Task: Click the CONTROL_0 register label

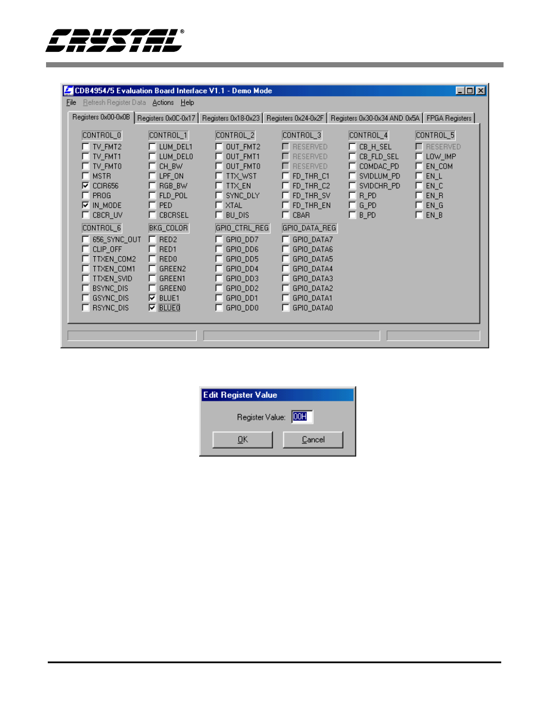Action: 102,135
